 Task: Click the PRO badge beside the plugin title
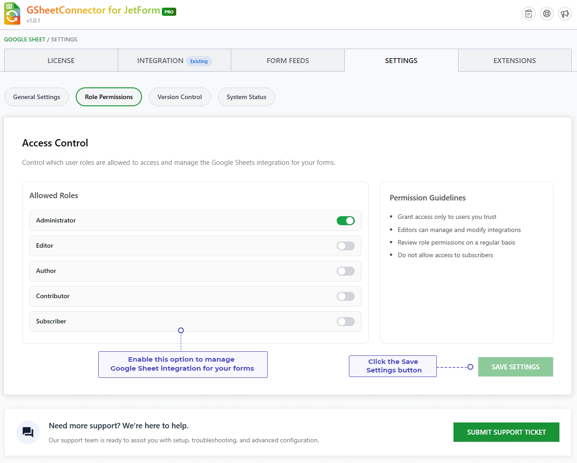(x=169, y=12)
